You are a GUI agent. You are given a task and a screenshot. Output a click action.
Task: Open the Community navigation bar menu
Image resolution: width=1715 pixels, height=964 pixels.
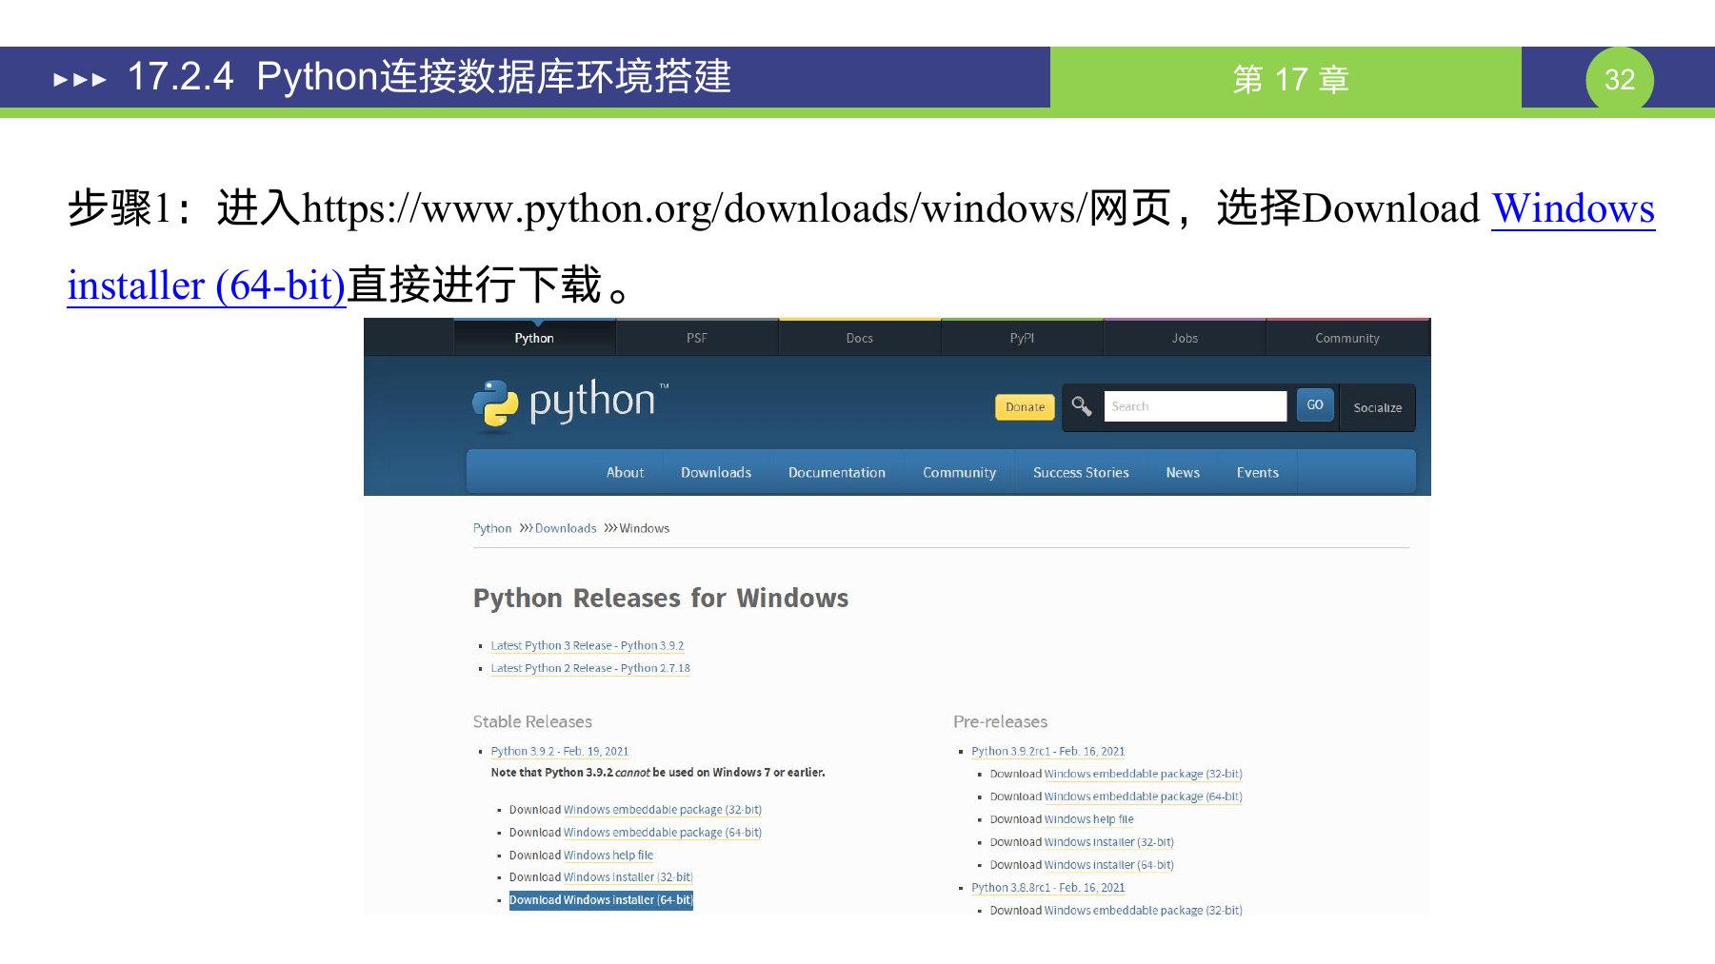tap(959, 472)
